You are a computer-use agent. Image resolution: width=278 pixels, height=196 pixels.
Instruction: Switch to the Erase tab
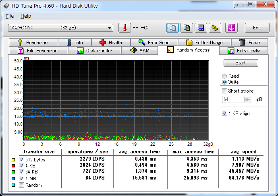(249, 43)
